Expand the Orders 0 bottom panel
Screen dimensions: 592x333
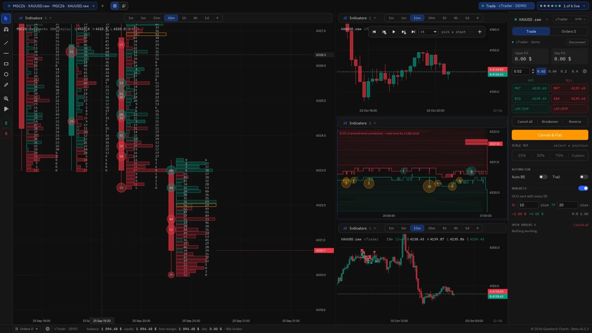click(x=26, y=329)
